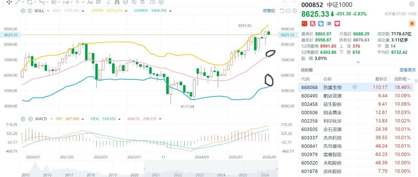Open quote panel settings gear
The image size is (418, 177).
pos(412,4)
